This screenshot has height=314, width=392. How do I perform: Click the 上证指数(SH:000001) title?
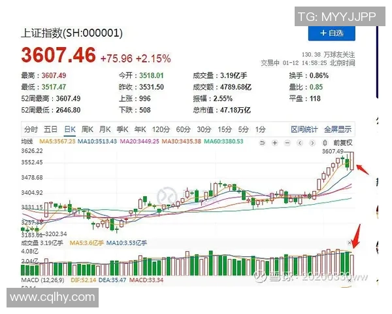[72, 33]
